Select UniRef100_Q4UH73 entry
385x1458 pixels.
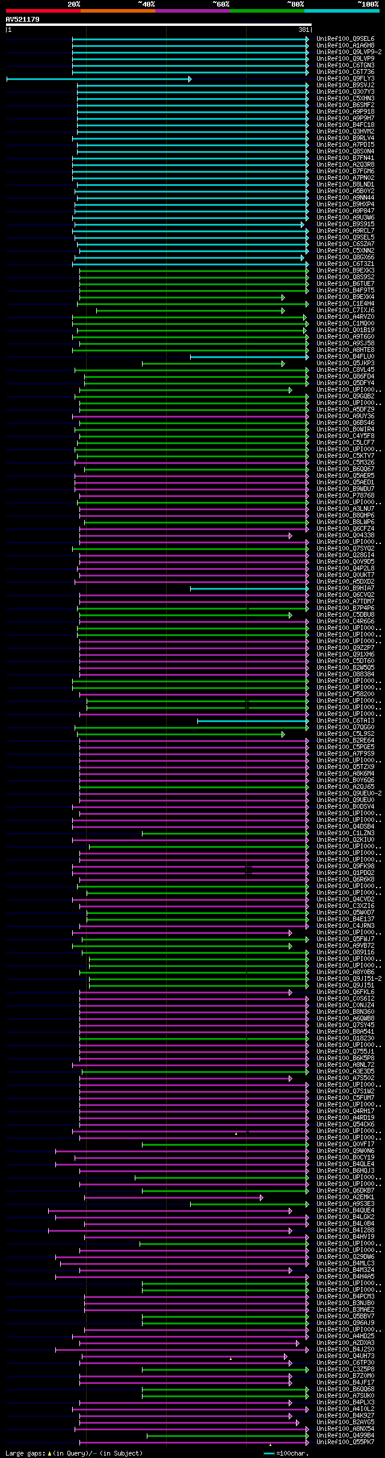(345, 1356)
